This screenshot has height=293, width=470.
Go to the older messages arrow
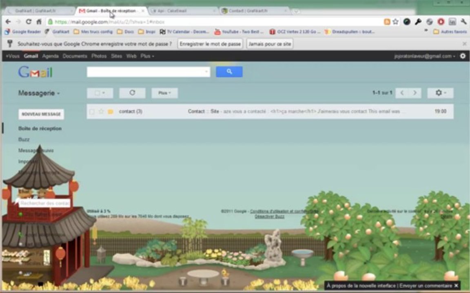(415, 93)
